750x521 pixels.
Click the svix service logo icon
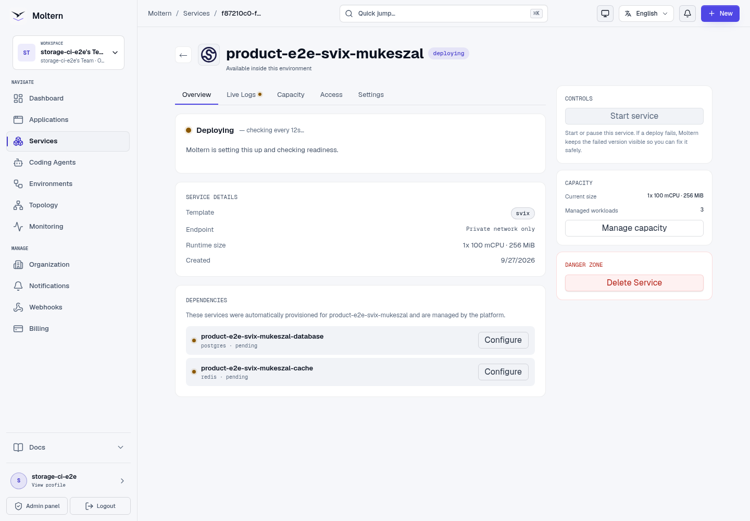(x=209, y=55)
